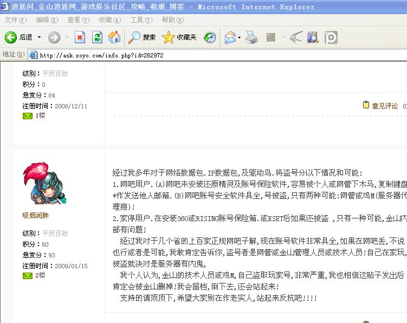Click the clipboard icon beside 意见评论
The width and height of the screenshot is (407, 323).
point(366,105)
